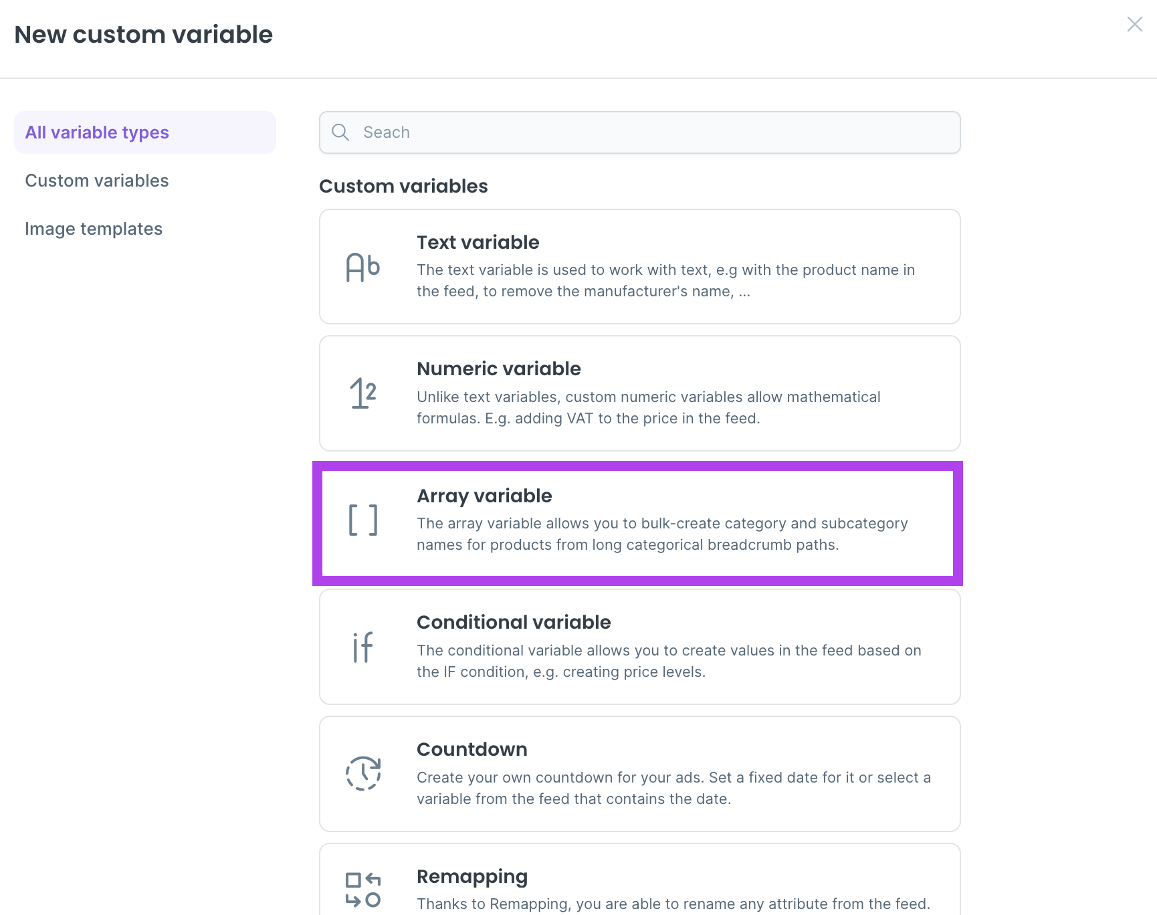Select the All variable types tab
Screen dimensions: 1157x915
[x=97, y=132]
